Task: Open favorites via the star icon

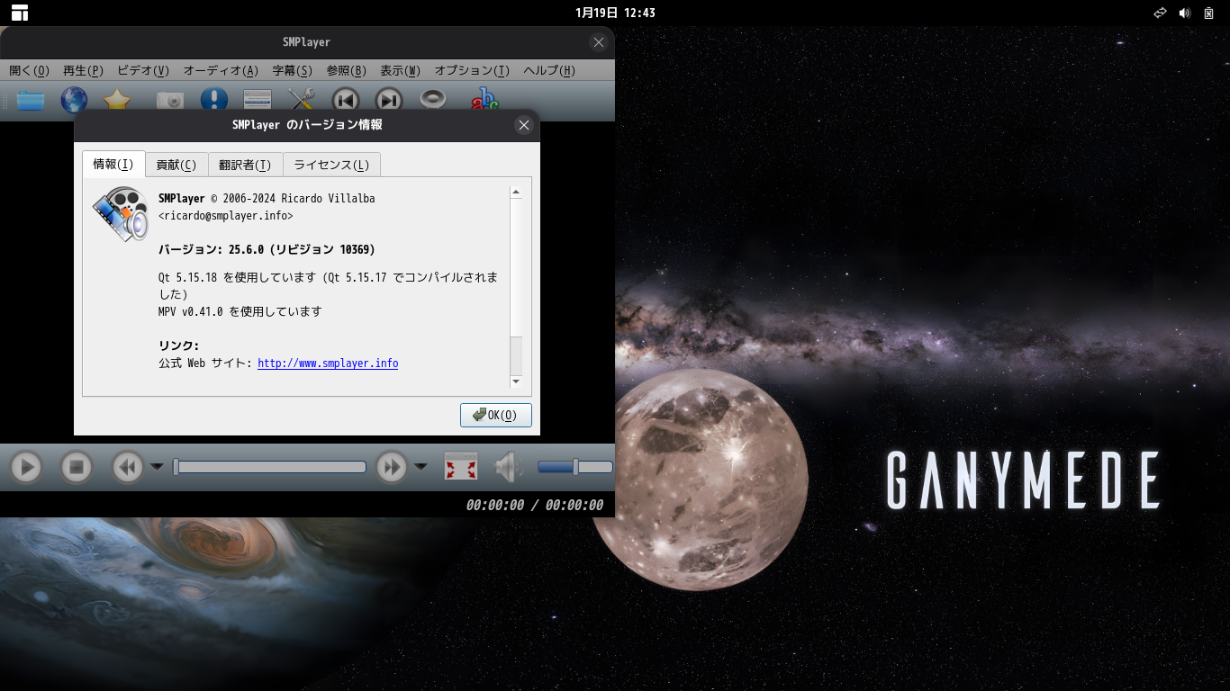Action: click(x=117, y=100)
